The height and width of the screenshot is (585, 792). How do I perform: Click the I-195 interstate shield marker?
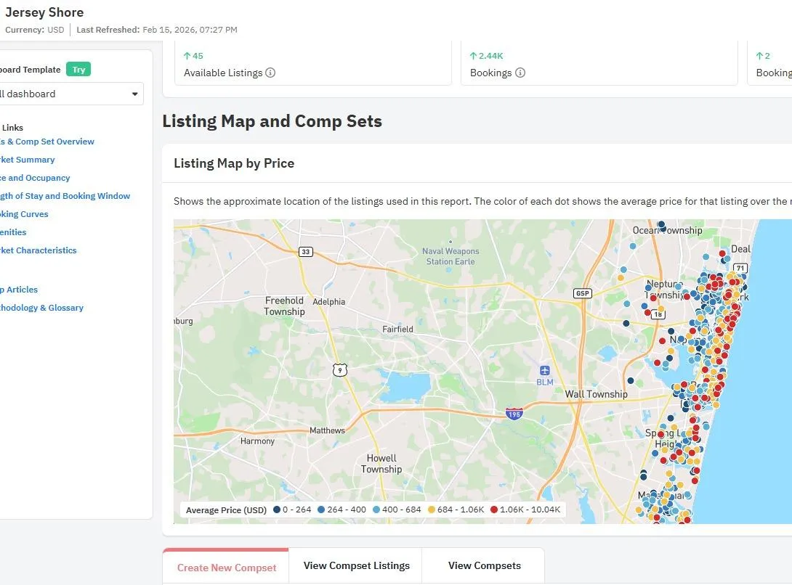tap(514, 413)
